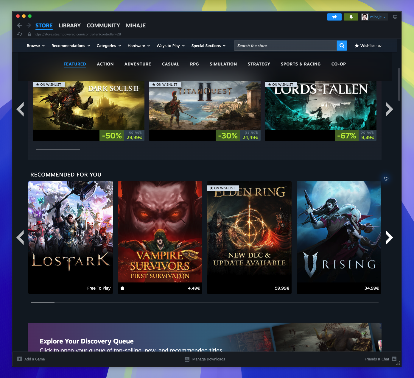The image size is (414, 378).
Task: Go to next Recommended For You page
Action: pos(389,238)
